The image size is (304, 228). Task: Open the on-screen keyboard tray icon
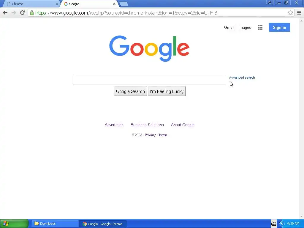pos(273,224)
